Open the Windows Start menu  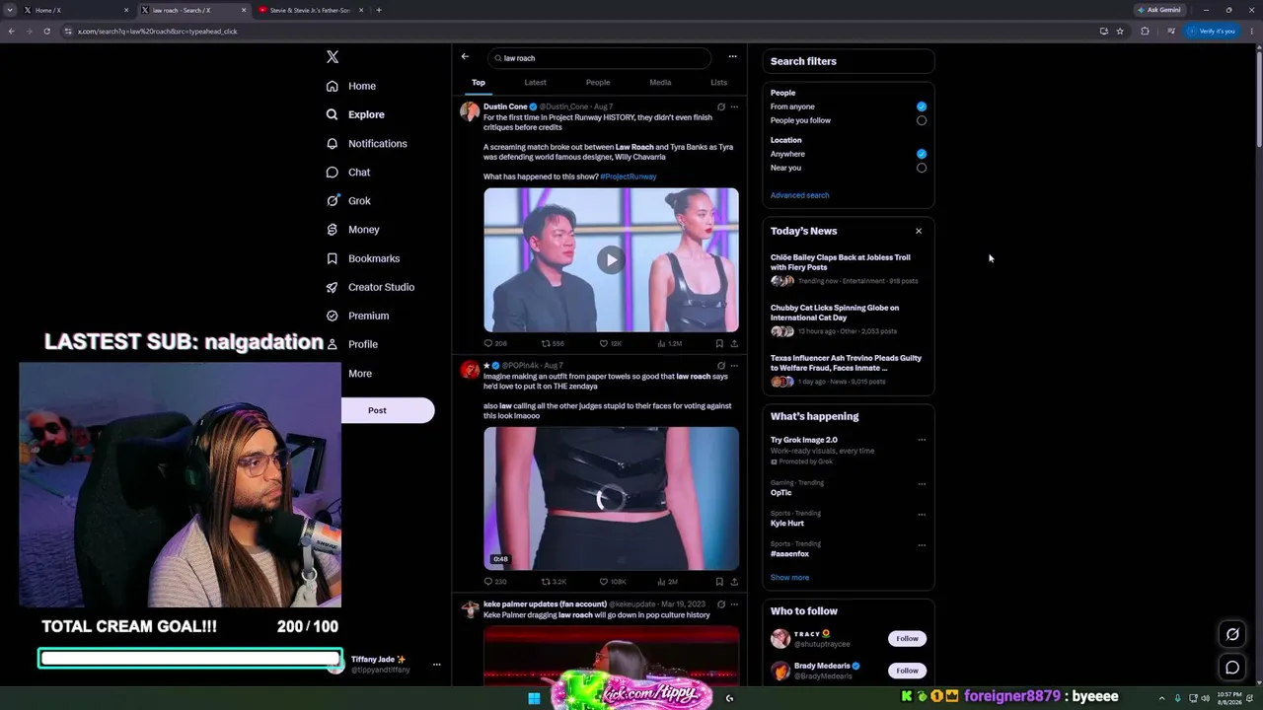[x=534, y=698]
